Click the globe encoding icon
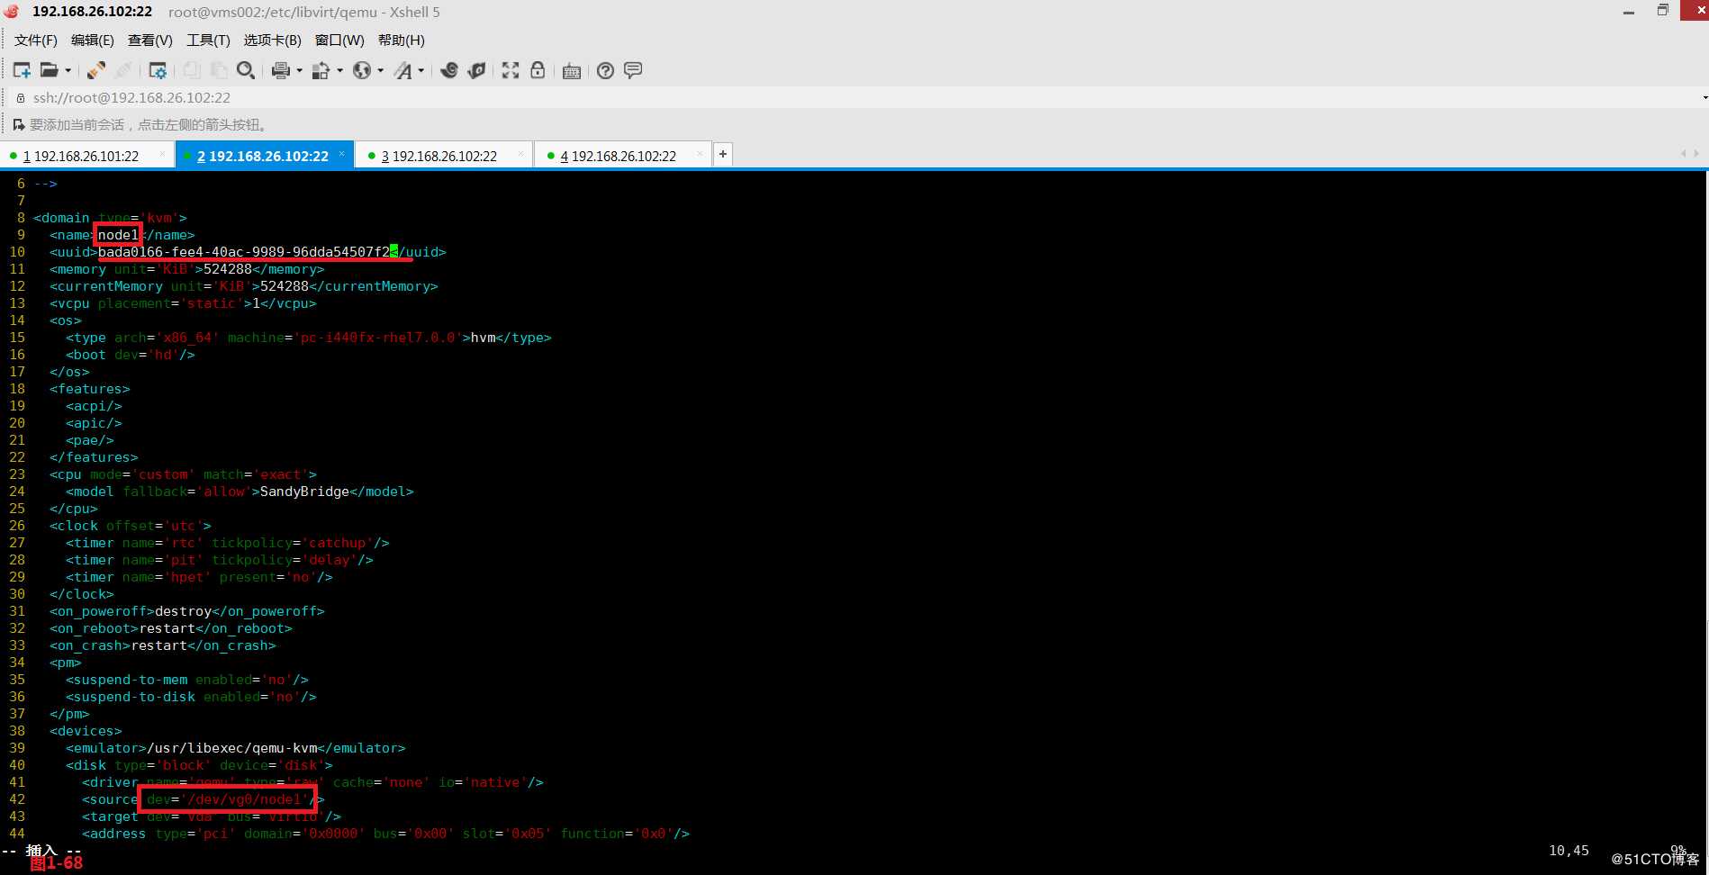 pos(362,70)
